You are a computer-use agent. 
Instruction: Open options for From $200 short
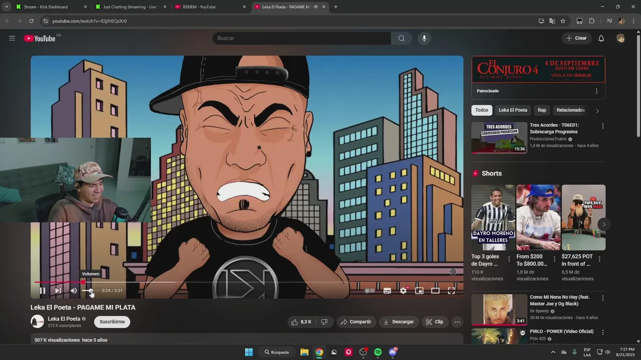tap(554, 259)
